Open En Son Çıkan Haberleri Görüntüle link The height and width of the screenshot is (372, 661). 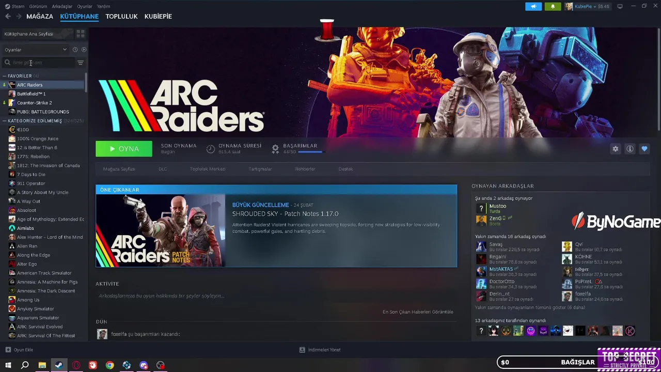click(x=418, y=312)
